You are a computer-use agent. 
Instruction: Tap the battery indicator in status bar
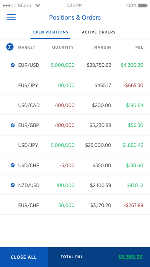pos(143,6)
